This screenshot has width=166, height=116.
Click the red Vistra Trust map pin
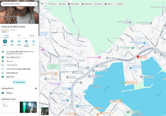[x=138, y=57]
